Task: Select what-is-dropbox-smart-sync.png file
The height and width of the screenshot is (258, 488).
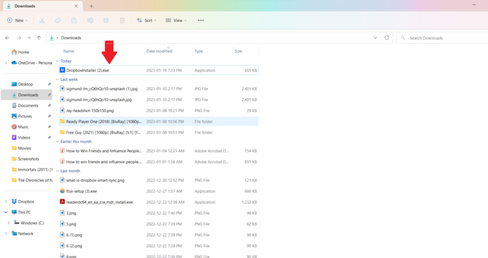Action: point(159,180)
